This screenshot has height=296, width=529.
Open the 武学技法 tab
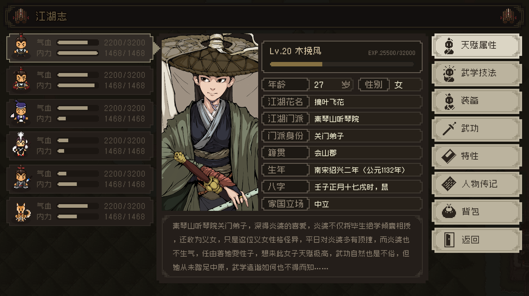pyautogui.click(x=477, y=73)
